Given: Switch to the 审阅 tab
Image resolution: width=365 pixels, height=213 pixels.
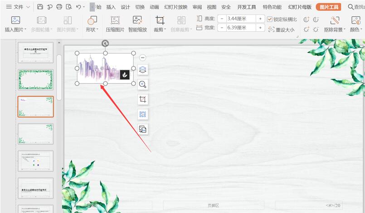Looking at the screenshot, I should [x=197, y=7].
